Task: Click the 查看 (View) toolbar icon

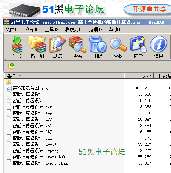Action: 78,44
